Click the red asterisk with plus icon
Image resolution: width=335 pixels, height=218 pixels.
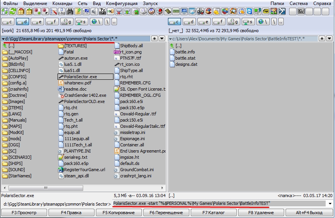click(x=37, y=11)
